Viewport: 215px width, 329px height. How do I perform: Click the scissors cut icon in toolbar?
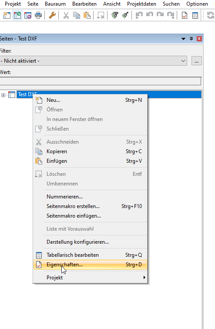[66, 15]
